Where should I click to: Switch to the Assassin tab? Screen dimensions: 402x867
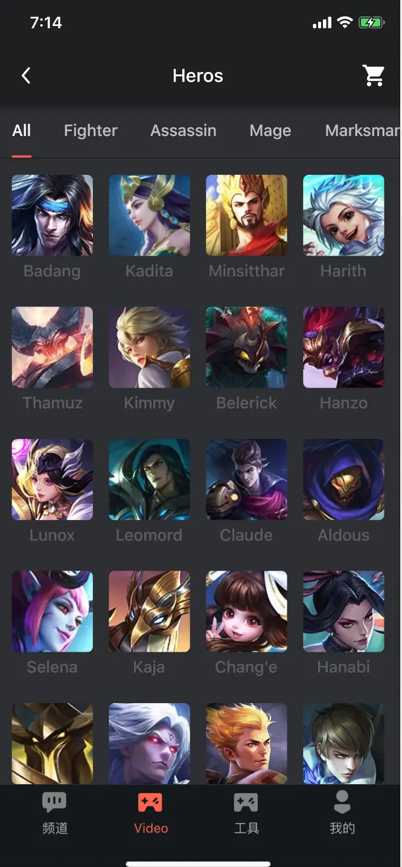[x=183, y=131]
